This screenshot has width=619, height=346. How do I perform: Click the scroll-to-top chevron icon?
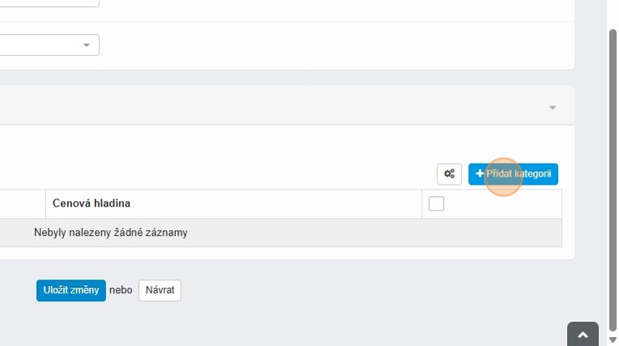coord(583,335)
